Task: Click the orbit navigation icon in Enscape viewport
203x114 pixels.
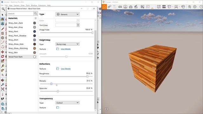Action: click(106, 109)
